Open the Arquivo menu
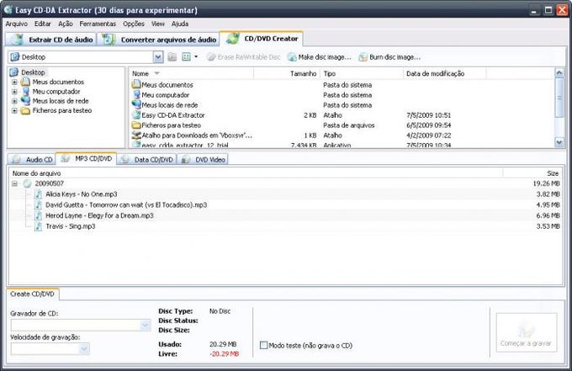This screenshot has width=572, height=371. pos(17,24)
